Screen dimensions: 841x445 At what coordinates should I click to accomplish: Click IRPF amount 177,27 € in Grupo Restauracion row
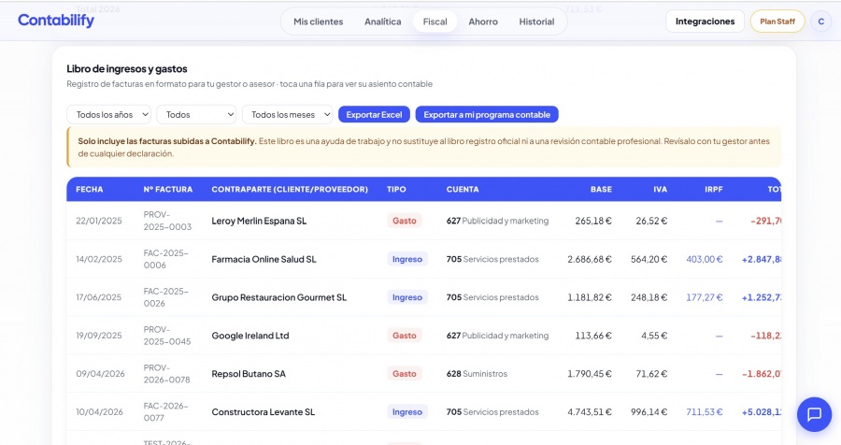(705, 297)
